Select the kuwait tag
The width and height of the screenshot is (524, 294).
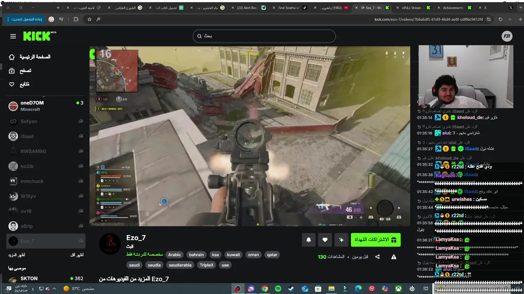click(233, 255)
